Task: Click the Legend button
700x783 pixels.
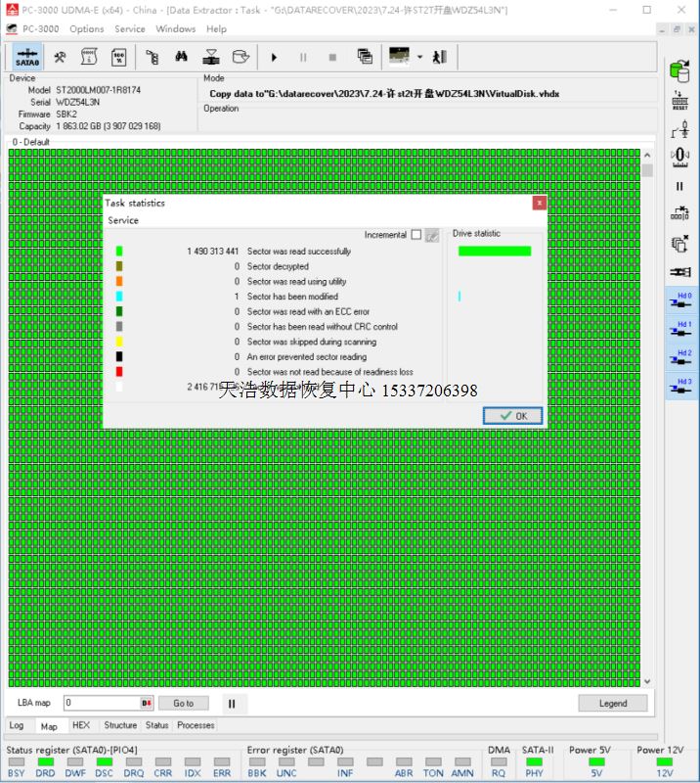Action: coord(613,703)
